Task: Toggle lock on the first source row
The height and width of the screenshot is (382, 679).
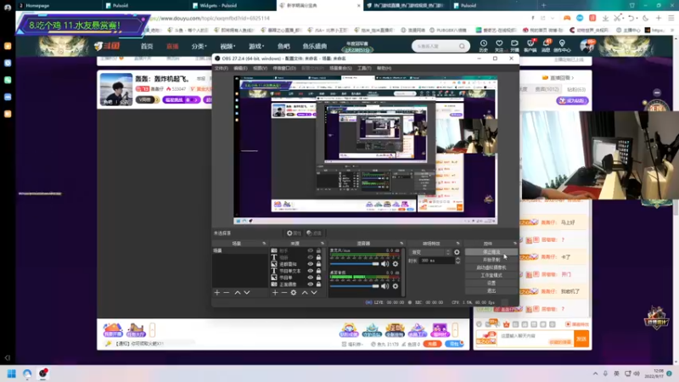Action: [318, 250]
